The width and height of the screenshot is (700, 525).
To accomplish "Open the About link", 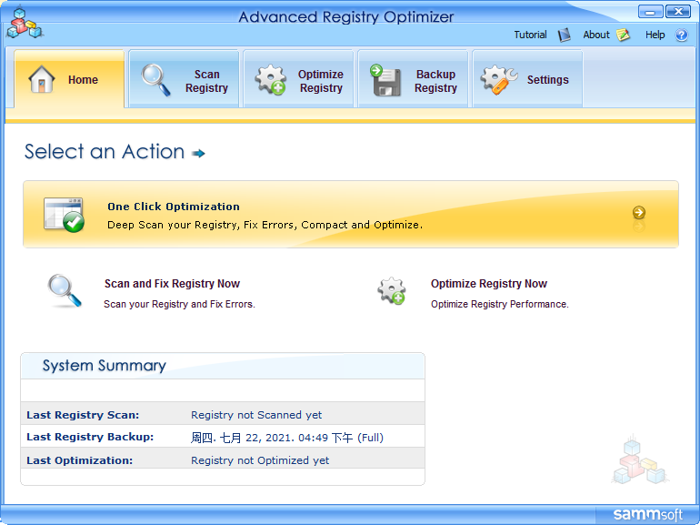I will [596, 35].
